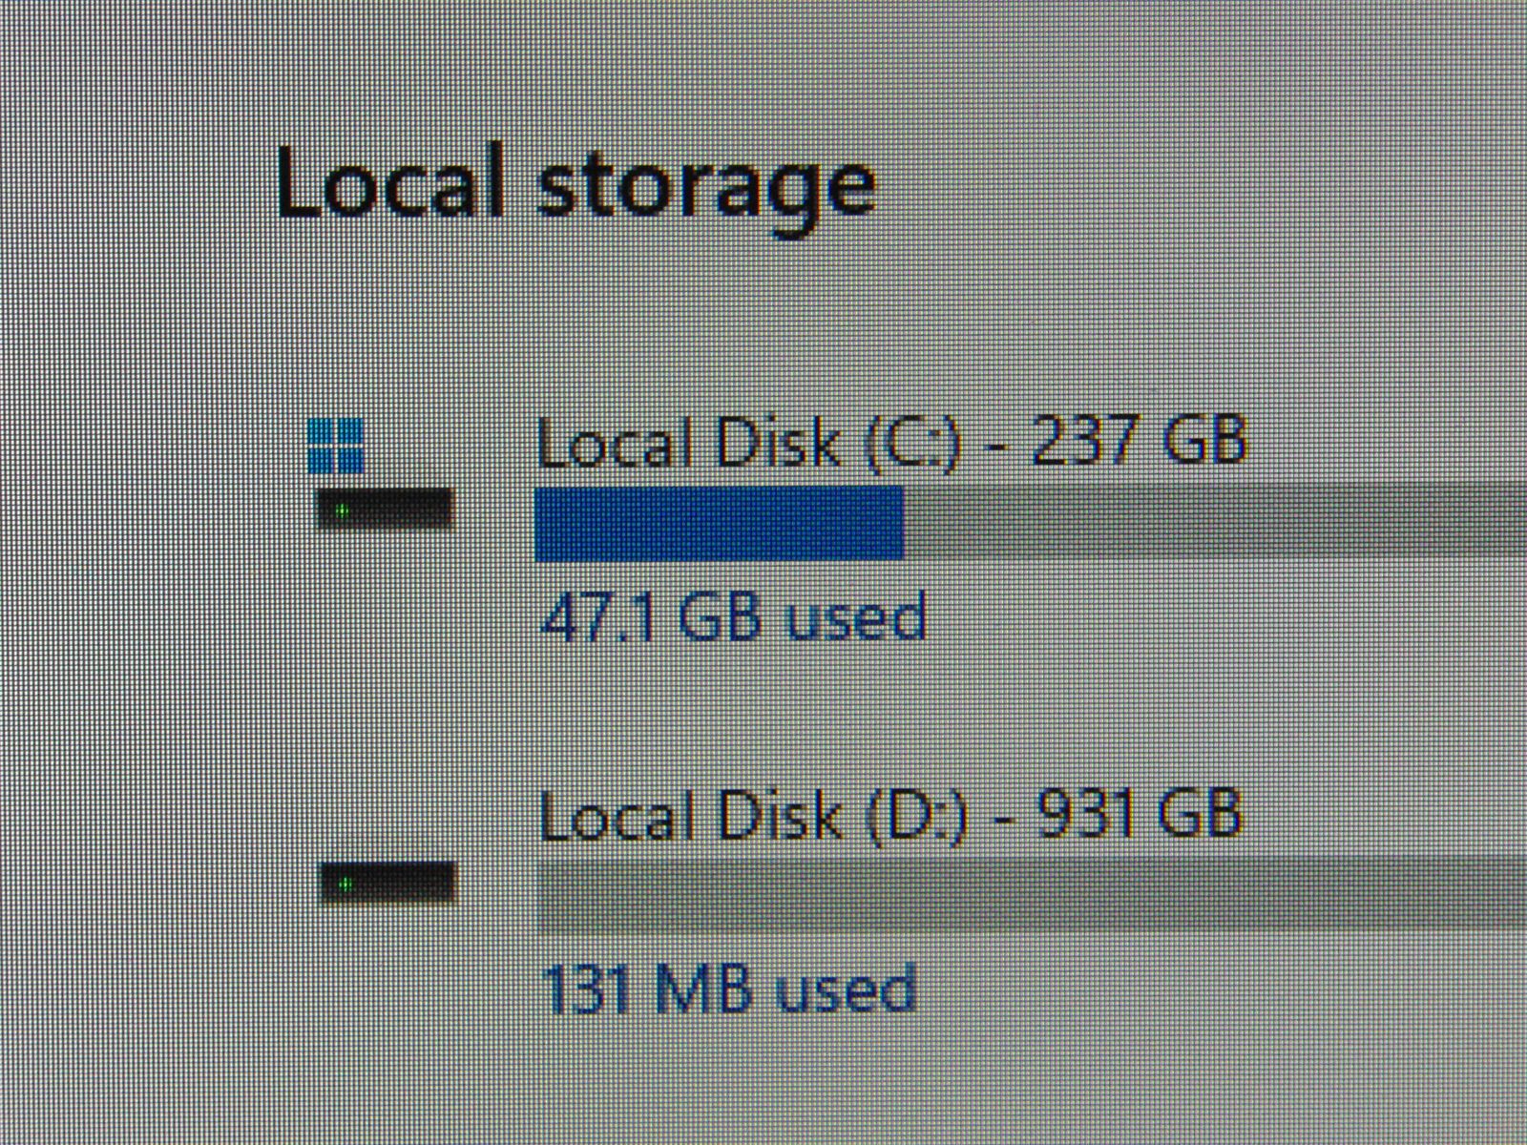Click the "Local storage" heading

tap(575, 186)
